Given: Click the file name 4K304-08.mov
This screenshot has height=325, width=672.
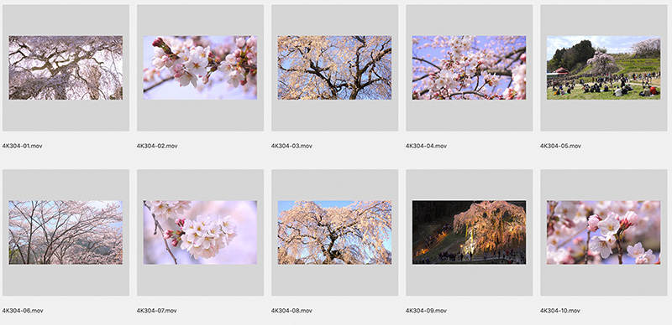Looking at the screenshot, I should pos(291,311).
